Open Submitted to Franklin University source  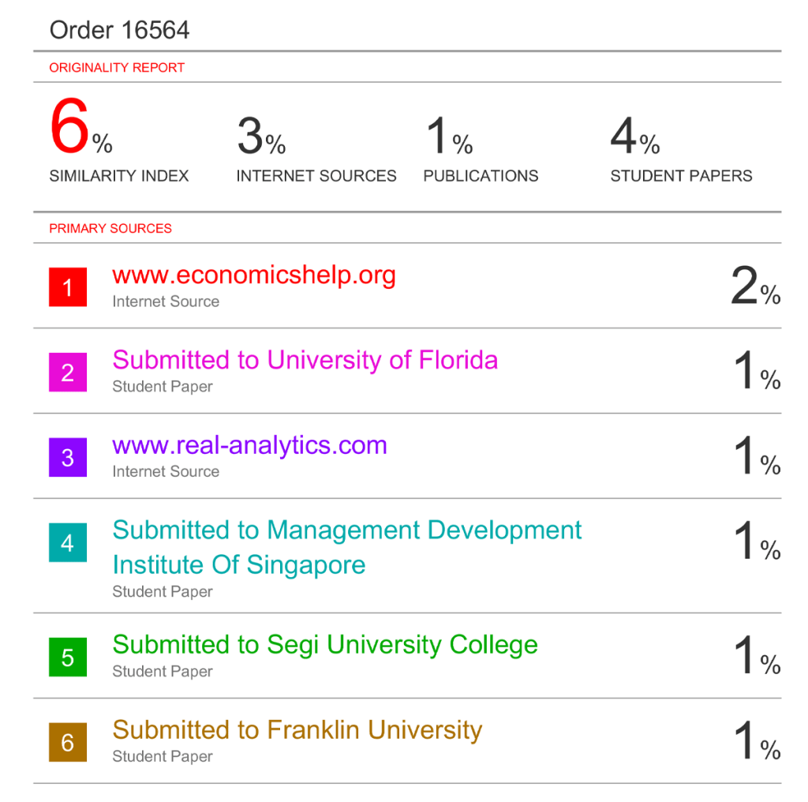click(297, 729)
